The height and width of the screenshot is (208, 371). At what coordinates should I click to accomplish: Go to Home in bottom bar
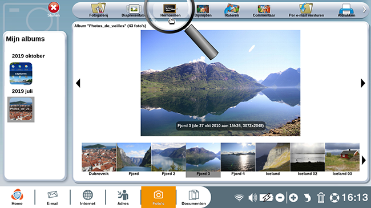point(17,197)
